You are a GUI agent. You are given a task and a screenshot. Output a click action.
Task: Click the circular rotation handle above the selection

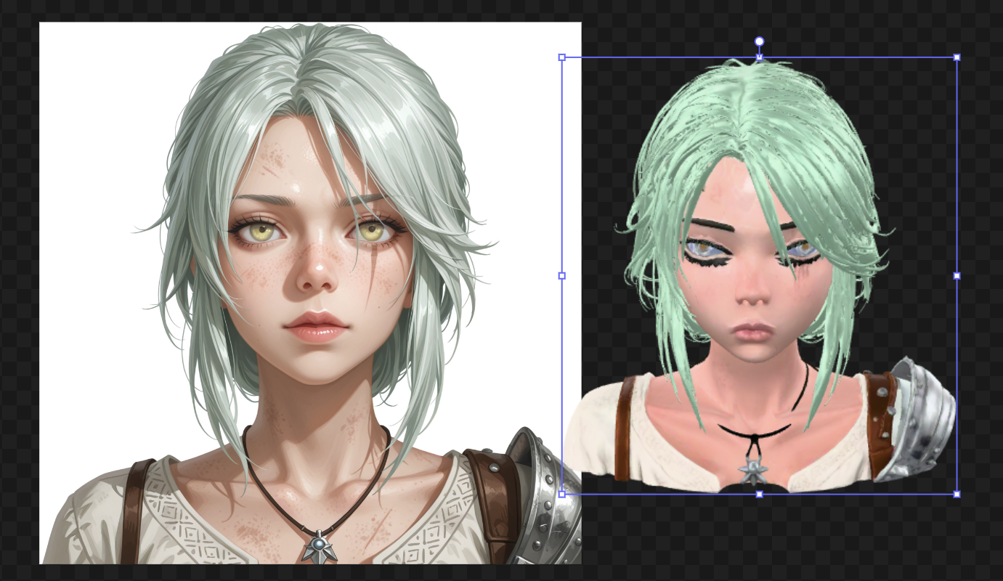(x=760, y=41)
